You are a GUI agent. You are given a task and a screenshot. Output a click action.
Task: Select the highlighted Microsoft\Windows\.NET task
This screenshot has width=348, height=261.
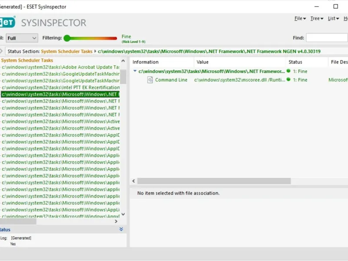click(x=60, y=94)
